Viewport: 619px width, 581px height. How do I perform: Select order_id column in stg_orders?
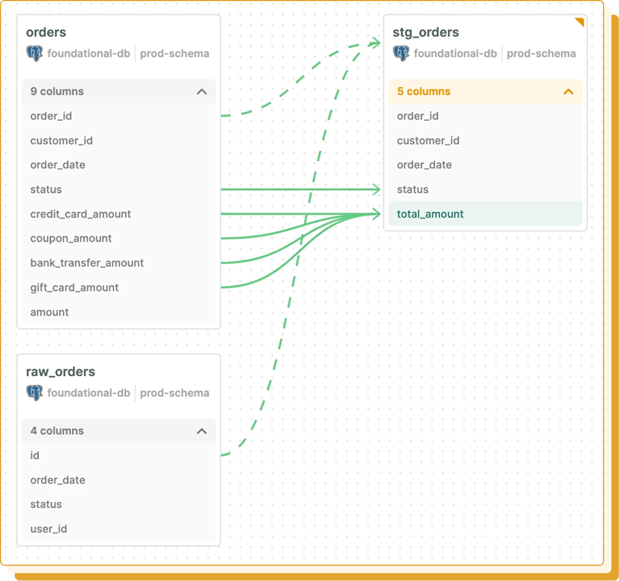tap(485, 116)
